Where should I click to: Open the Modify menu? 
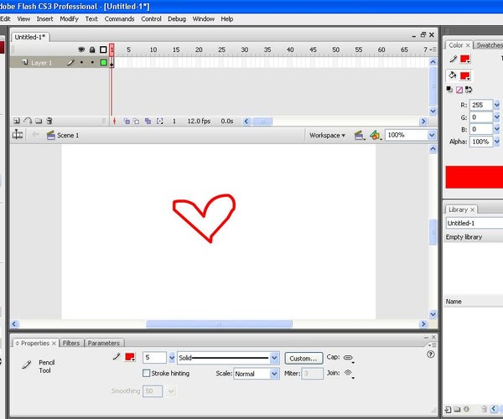tap(69, 19)
